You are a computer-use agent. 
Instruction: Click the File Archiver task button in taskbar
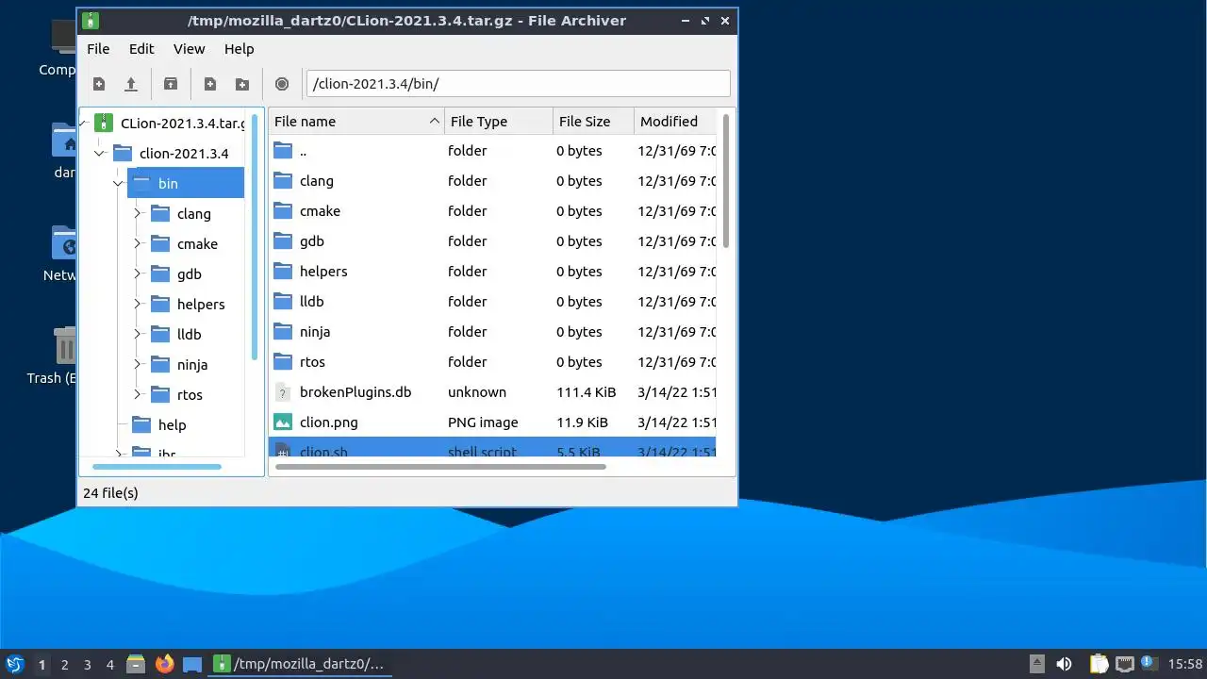(x=301, y=664)
